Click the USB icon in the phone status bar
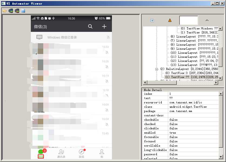 [x=54, y=18]
